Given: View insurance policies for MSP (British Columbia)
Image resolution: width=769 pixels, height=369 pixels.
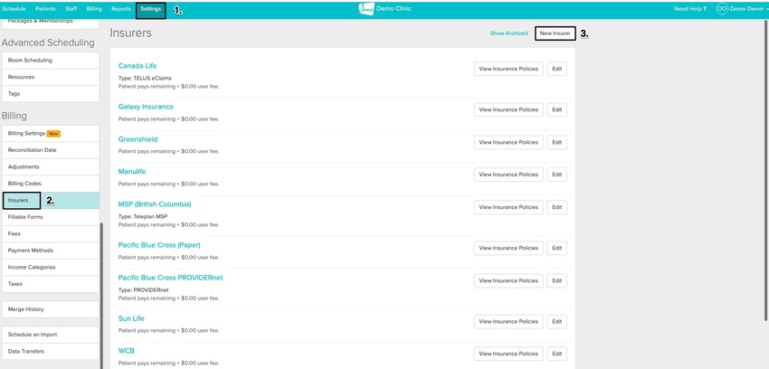Looking at the screenshot, I should click(508, 207).
